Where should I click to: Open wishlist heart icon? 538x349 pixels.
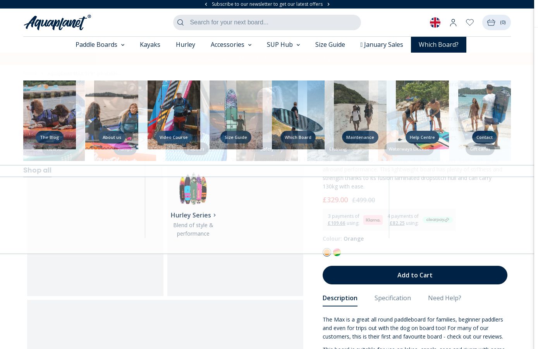pos(470,22)
